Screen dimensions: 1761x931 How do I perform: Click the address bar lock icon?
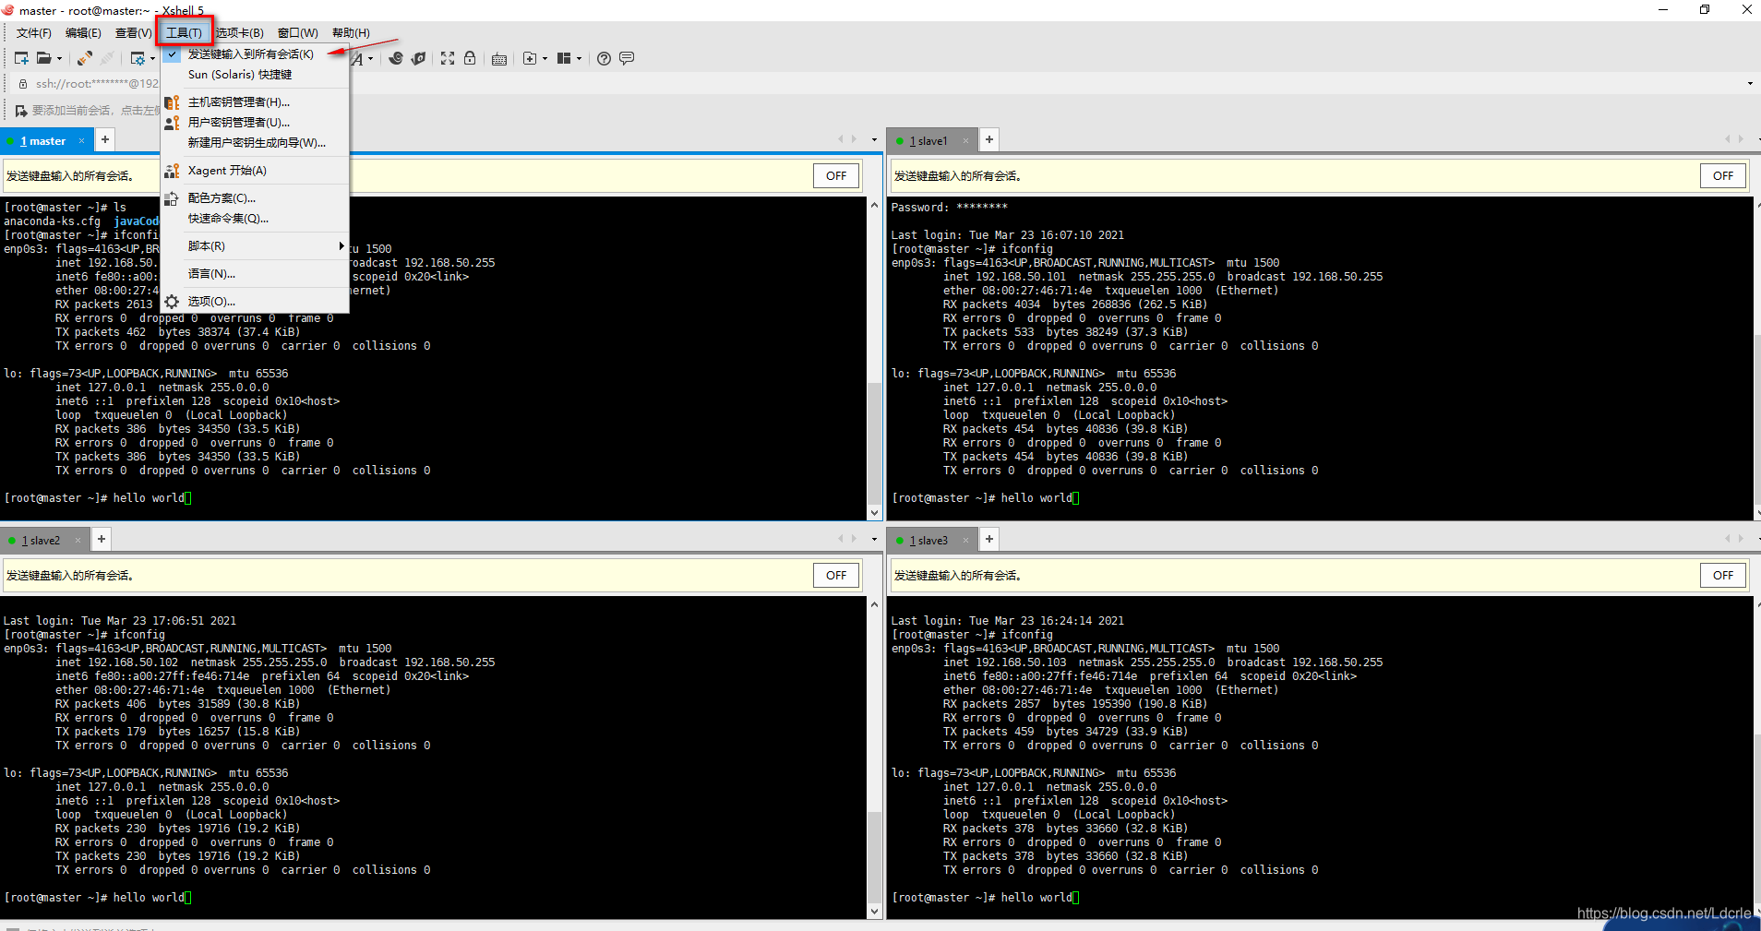point(23,84)
